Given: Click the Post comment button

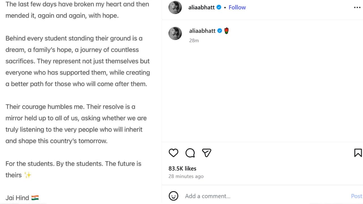Looking at the screenshot, I should [x=357, y=196].
